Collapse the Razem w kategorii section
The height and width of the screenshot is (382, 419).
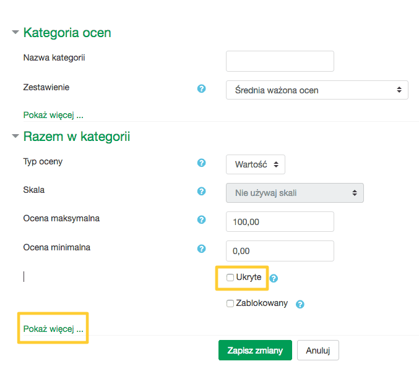pyautogui.click(x=15, y=136)
